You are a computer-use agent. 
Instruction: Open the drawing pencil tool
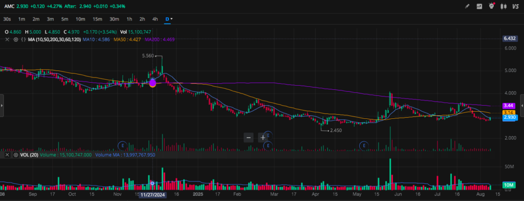[467, 6]
